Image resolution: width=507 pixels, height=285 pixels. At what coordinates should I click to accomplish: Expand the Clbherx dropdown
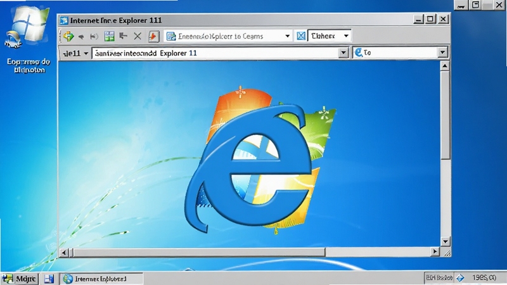point(346,36)
